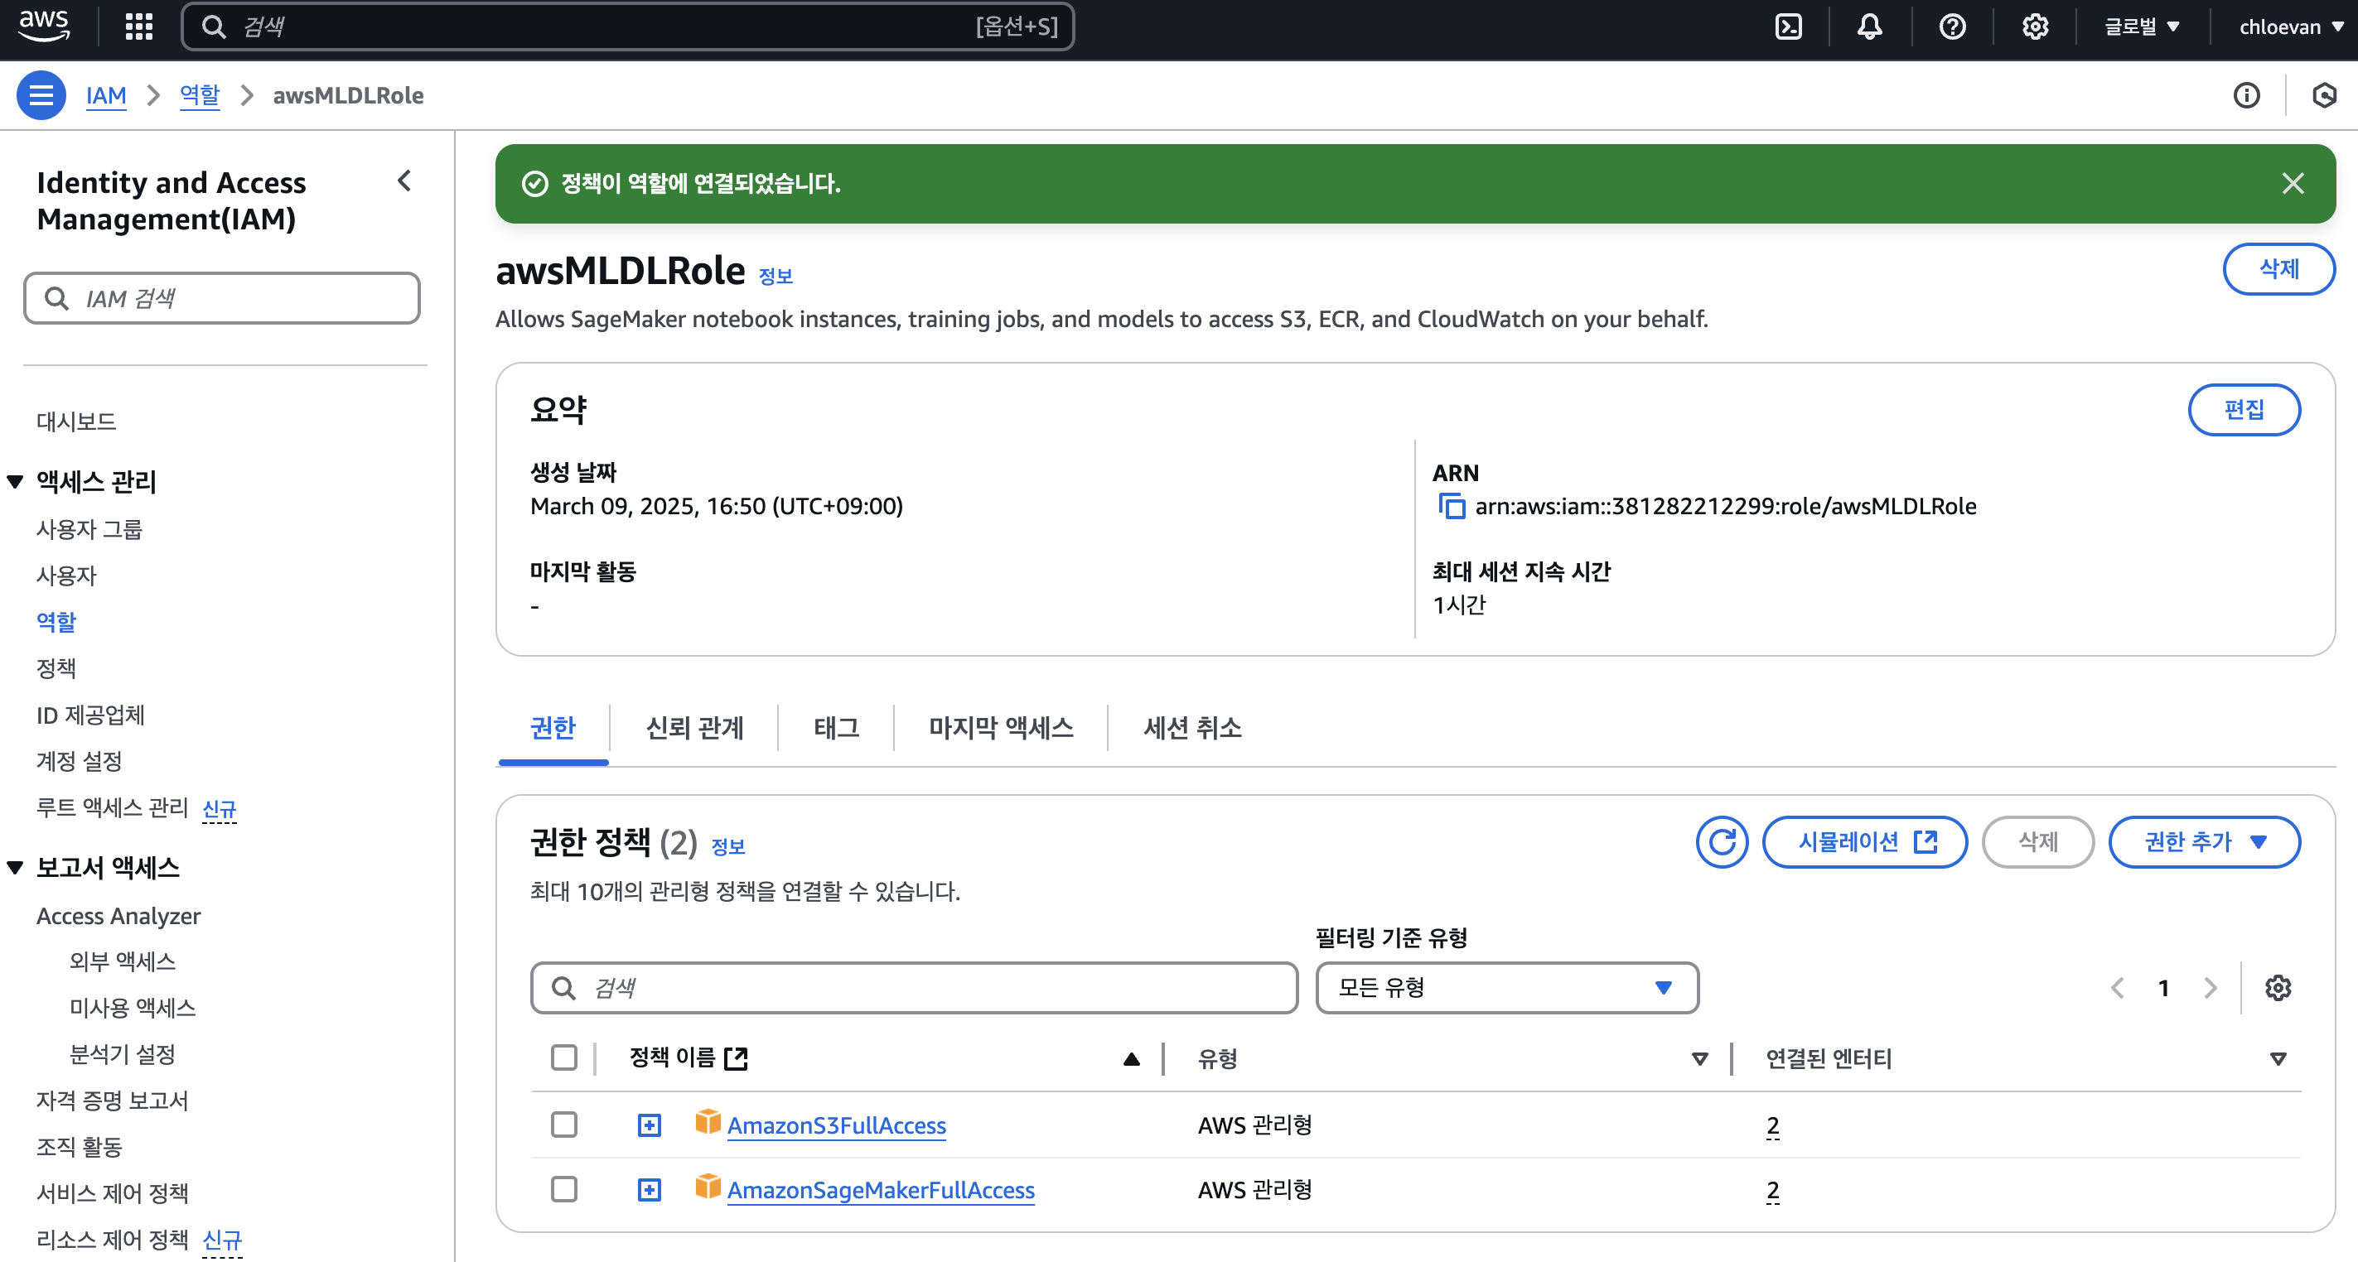This screenshot has height=1262, width=2358.
Task: Click the 역할 breadcrumb link
Action: point(200,95)
